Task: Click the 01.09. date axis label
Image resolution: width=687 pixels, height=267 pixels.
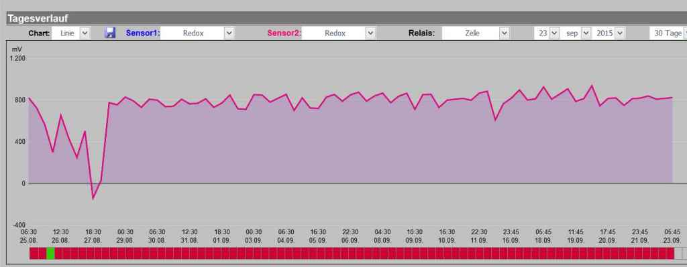Action: point(221,240)
